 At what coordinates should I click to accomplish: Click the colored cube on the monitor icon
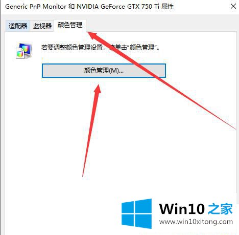coord(20,54)
